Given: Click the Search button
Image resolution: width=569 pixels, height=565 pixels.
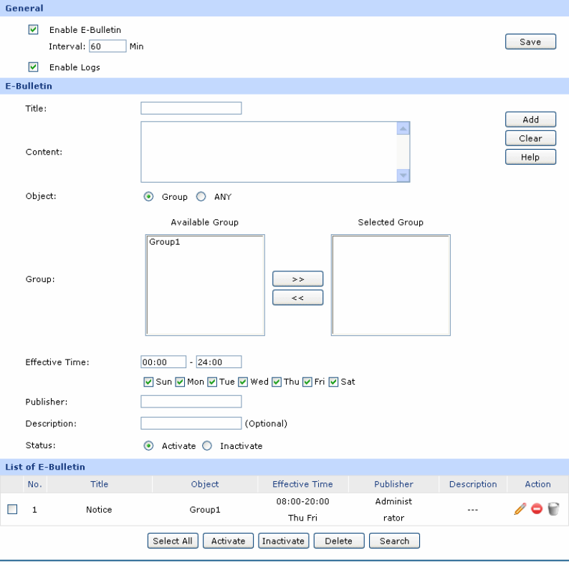Looking at the screenshot, I should coord(394,541).
